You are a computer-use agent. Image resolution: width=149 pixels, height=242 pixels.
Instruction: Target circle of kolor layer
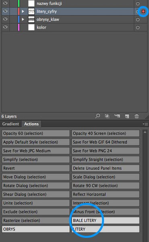(x=138, y=27)
